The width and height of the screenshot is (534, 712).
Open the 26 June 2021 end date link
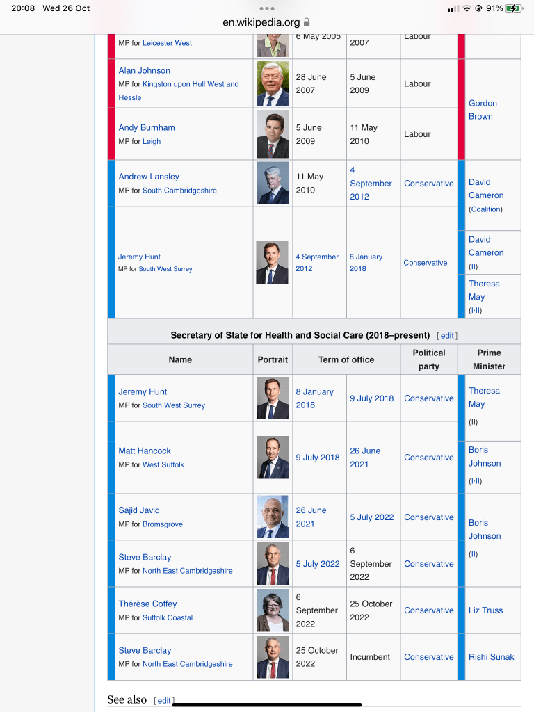click(364, 458)
